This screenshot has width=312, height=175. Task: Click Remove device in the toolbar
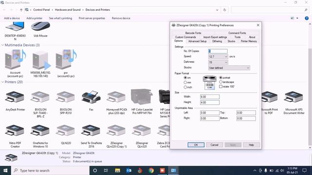coord(121,18)
